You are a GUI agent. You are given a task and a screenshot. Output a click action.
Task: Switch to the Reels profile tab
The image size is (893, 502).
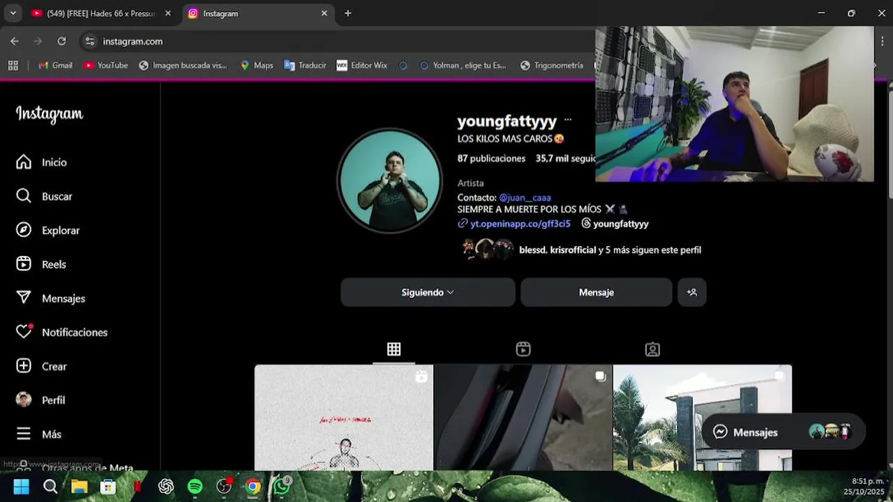pos(523,349)
